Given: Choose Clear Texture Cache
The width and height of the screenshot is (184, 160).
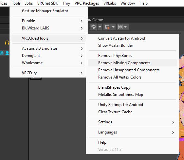Looking at the screenshot, I should click(132, 112).
